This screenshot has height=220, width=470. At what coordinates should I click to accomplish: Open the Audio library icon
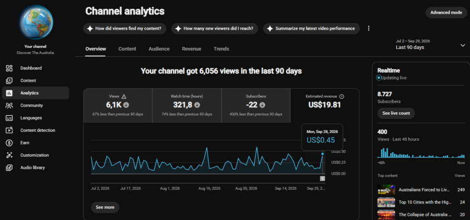[x=9, y=168]
